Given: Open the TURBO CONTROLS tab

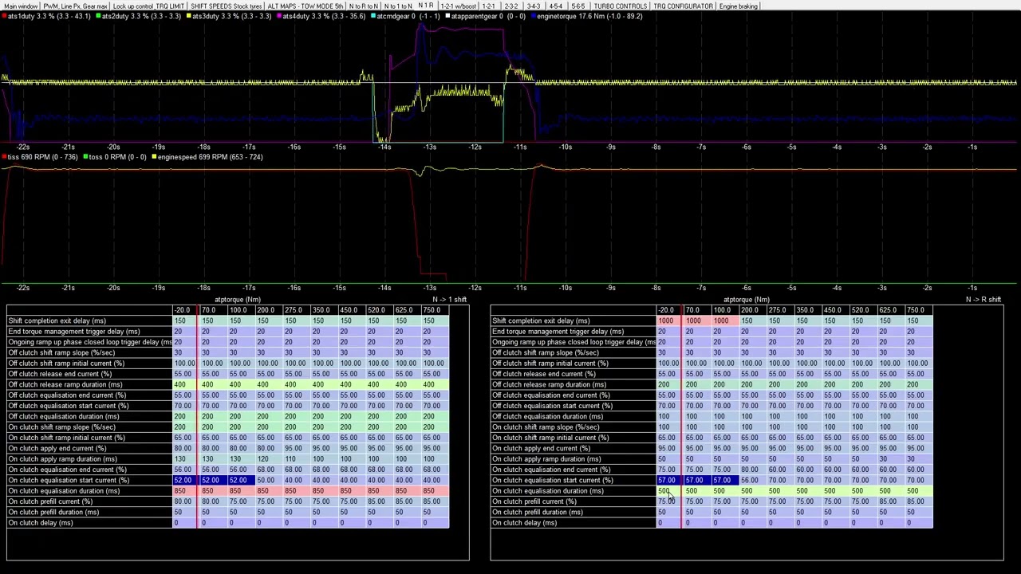Looking at the screenshot, I should (620, 6).
